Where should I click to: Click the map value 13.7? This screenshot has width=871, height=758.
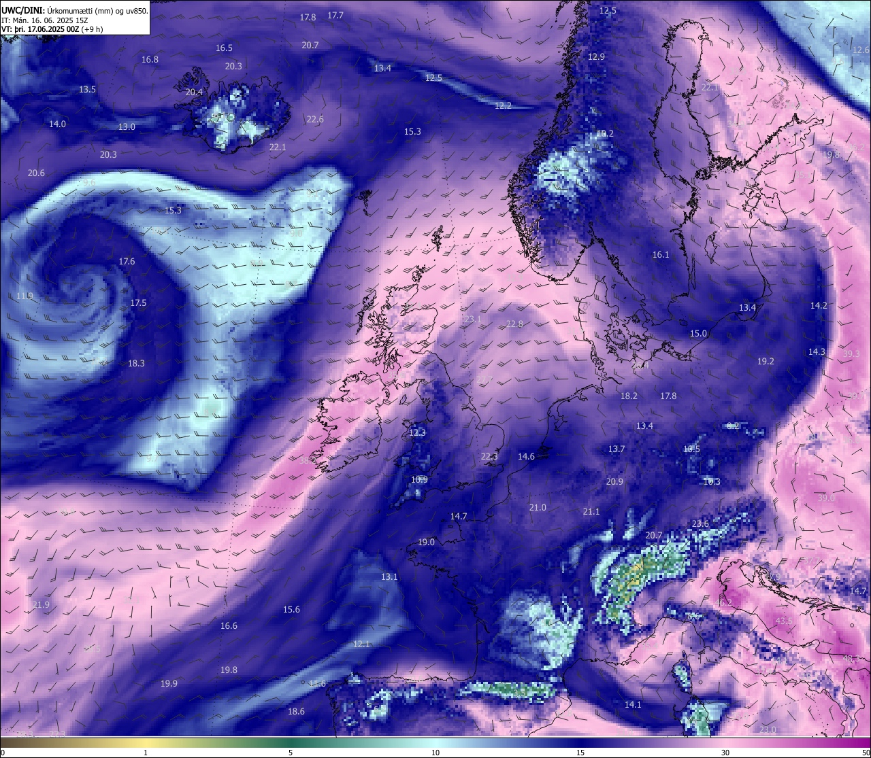pyautogui.click(x=616, y=449)
